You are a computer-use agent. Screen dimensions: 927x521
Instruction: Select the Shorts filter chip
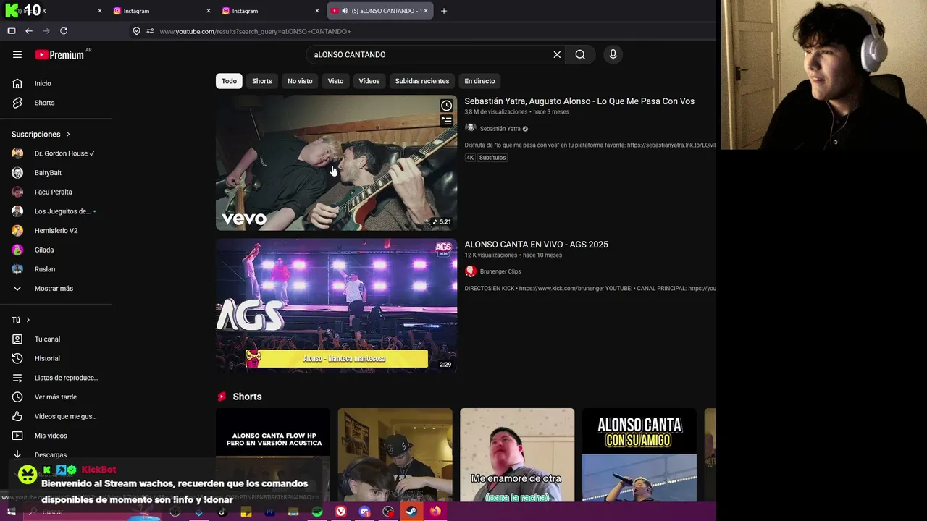click(262, 81)
